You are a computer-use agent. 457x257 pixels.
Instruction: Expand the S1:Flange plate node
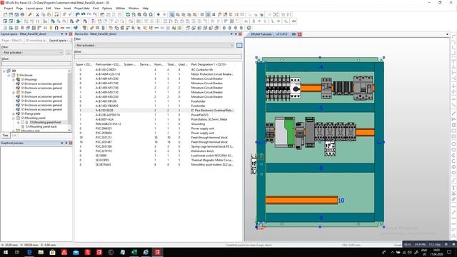coord(14,114)
